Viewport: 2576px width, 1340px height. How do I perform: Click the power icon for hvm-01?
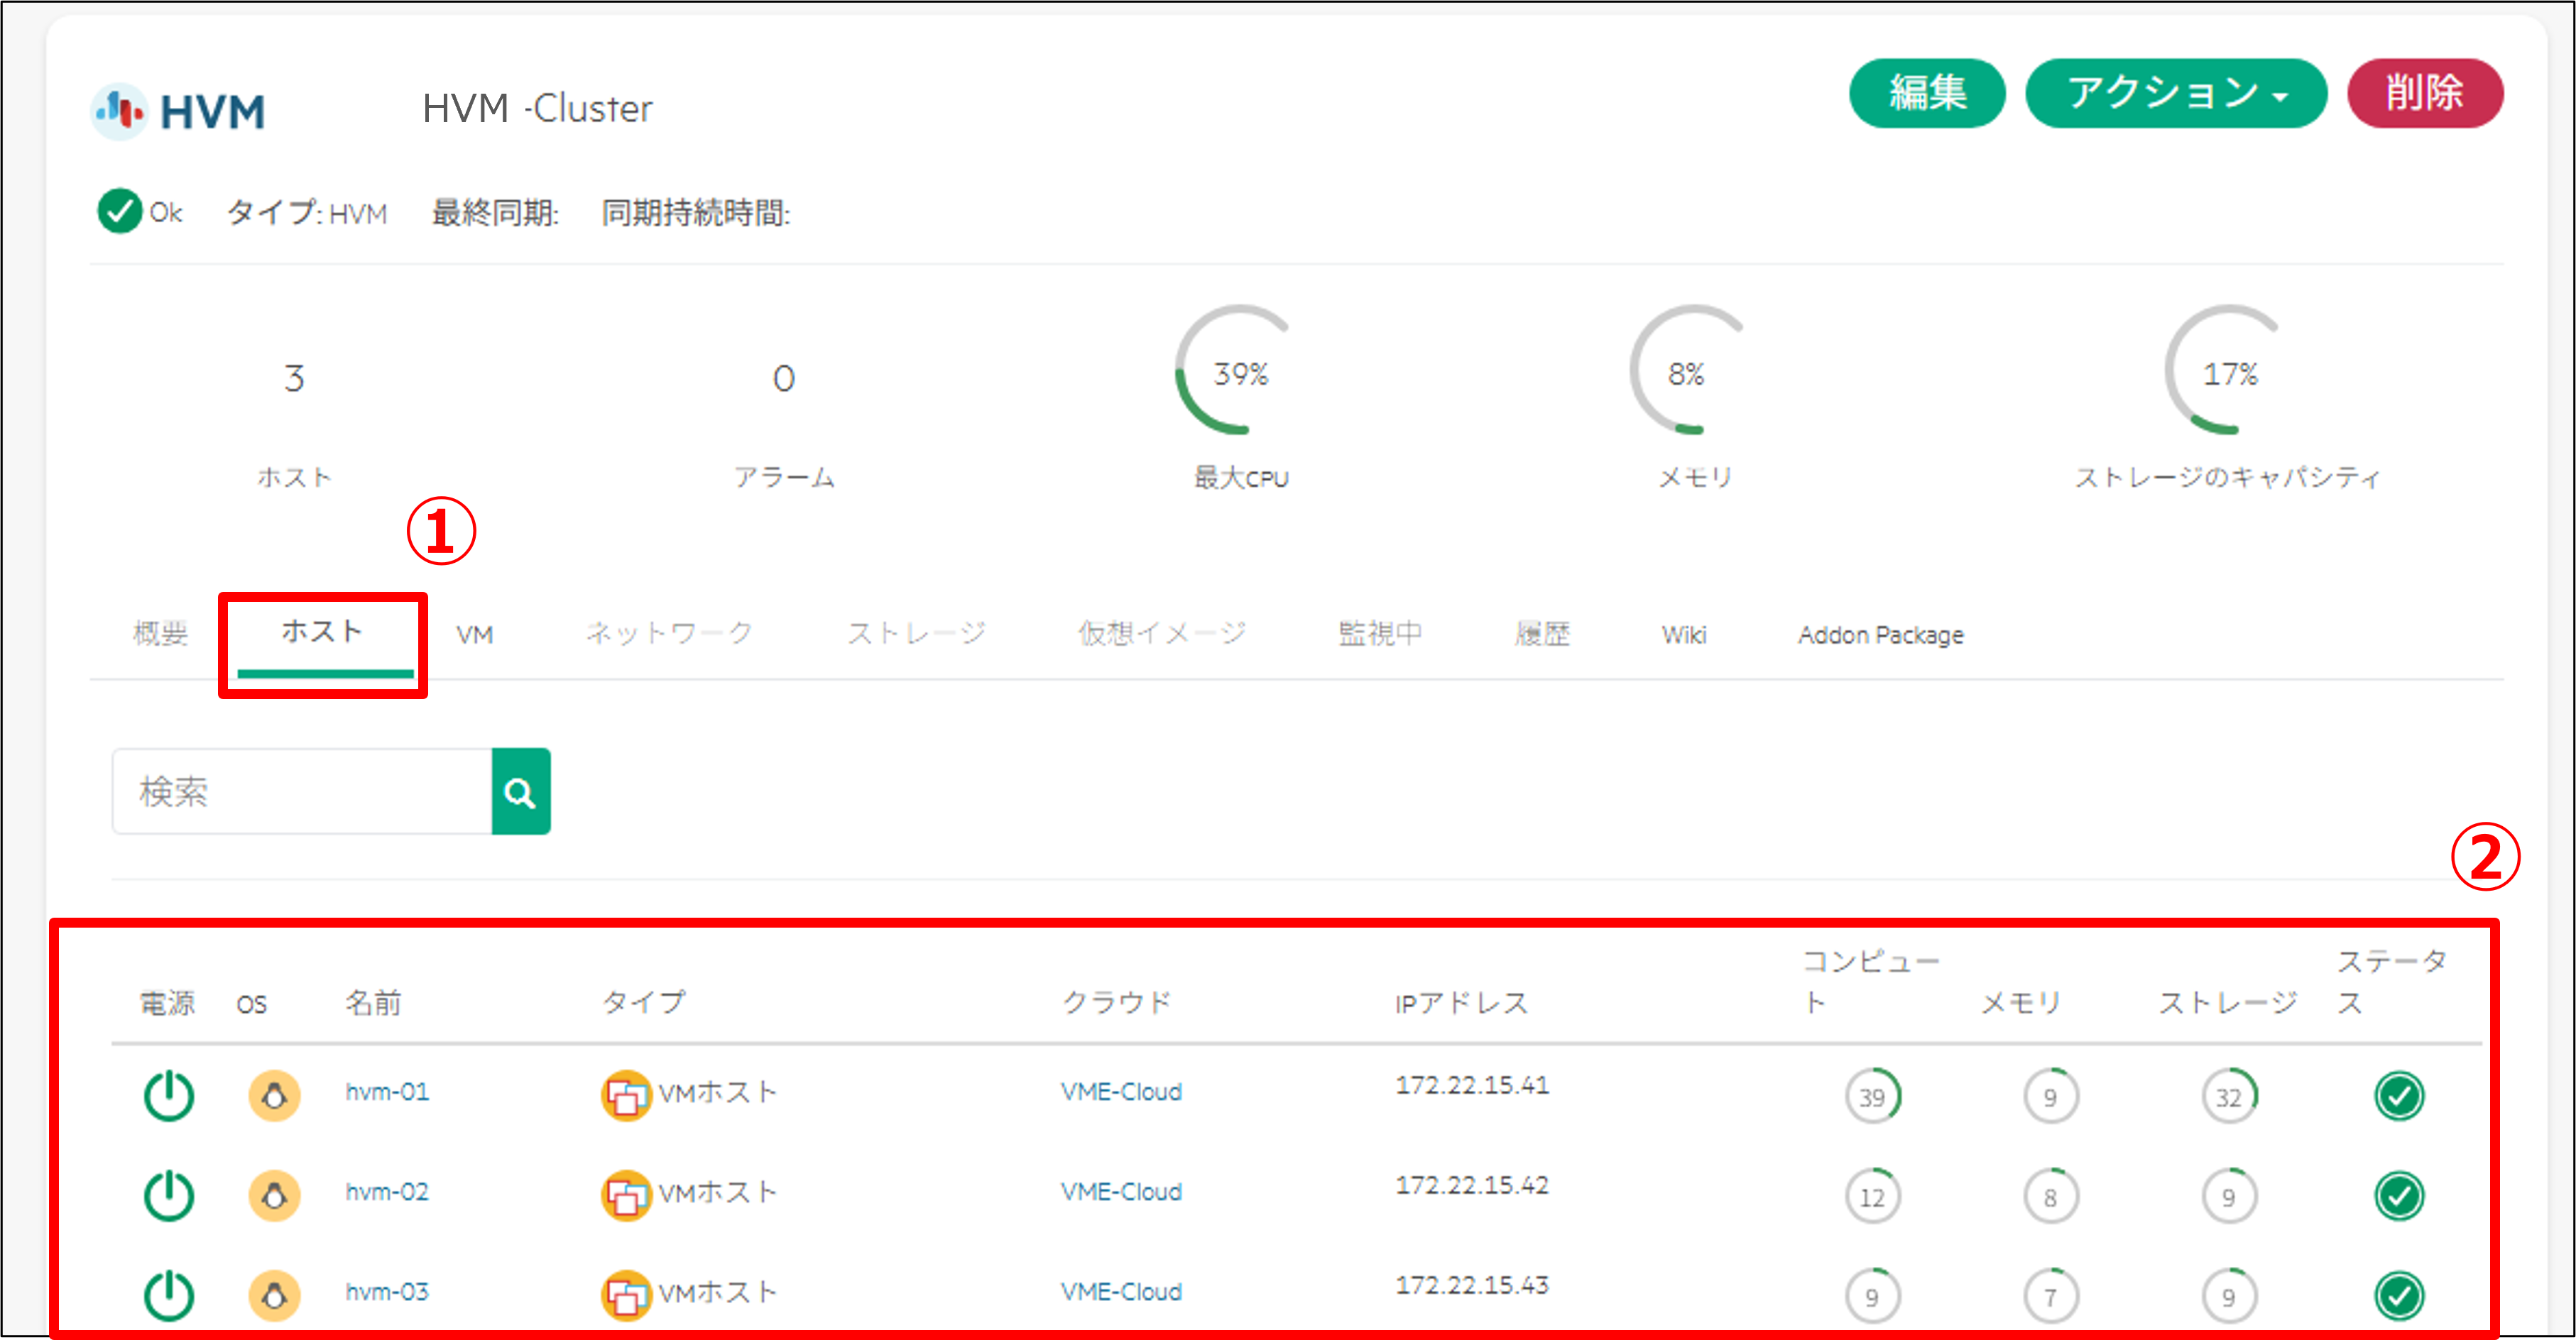pyautogui.click(x=169, y=1095)
